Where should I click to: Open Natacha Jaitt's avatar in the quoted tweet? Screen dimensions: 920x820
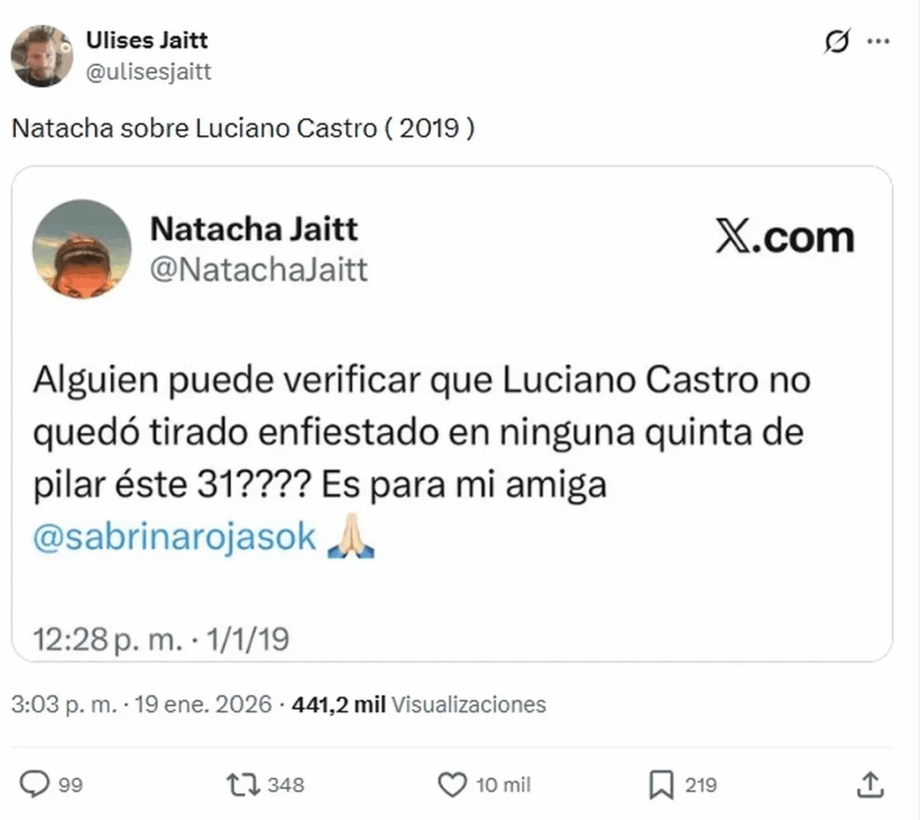(x=82, y=249)
